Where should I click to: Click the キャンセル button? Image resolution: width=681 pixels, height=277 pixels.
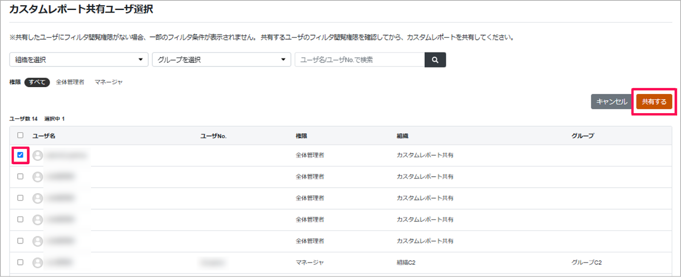612,102
